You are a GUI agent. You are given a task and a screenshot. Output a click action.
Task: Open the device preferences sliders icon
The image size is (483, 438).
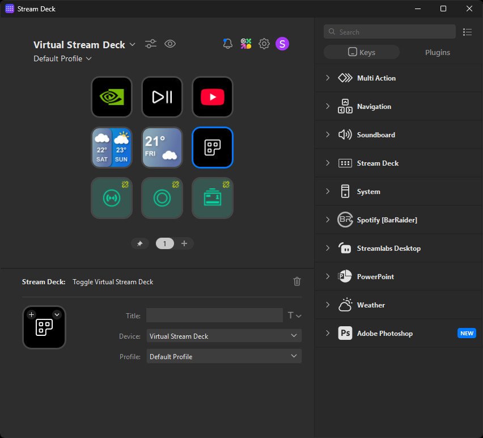[x=151, y=44]
